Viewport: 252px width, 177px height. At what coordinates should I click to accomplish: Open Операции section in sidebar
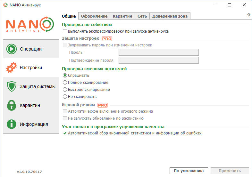tap(31, 49)
